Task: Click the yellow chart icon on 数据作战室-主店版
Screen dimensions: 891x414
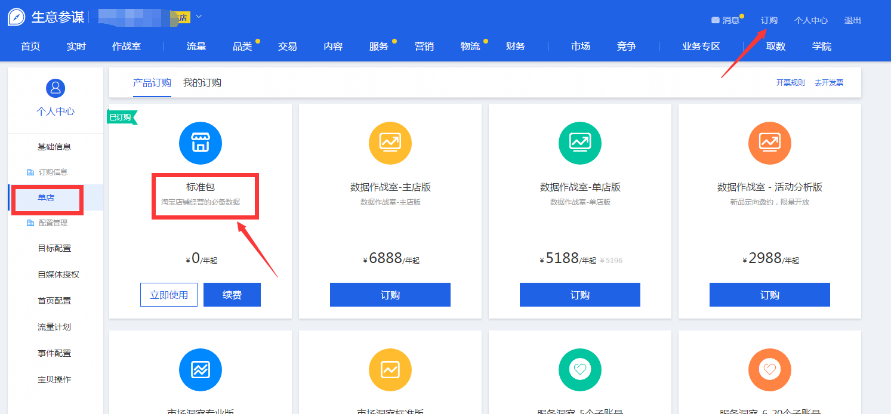Action: 390,143
